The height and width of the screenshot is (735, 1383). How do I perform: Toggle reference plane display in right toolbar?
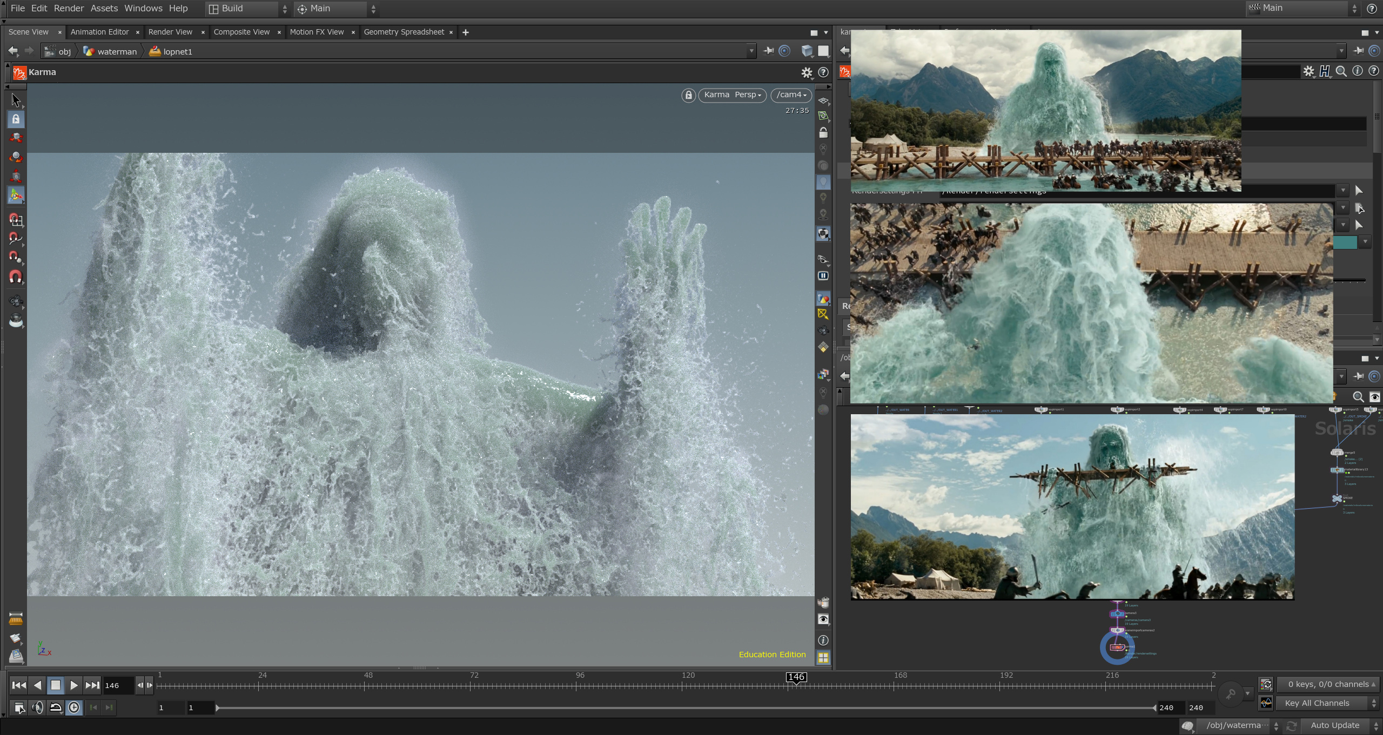point(823,101)
